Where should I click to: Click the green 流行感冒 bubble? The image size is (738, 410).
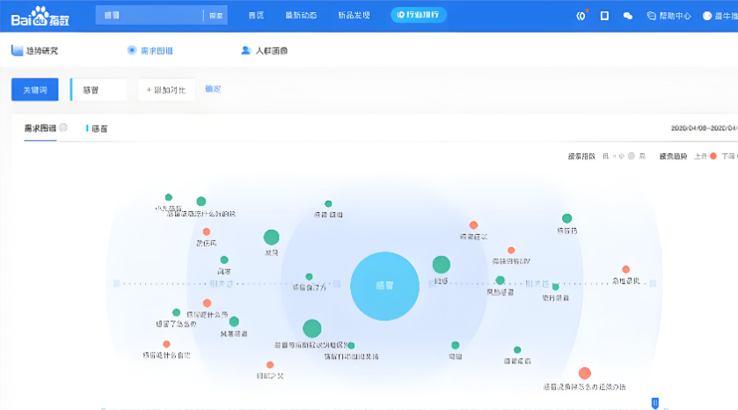(x=555, y=287)
